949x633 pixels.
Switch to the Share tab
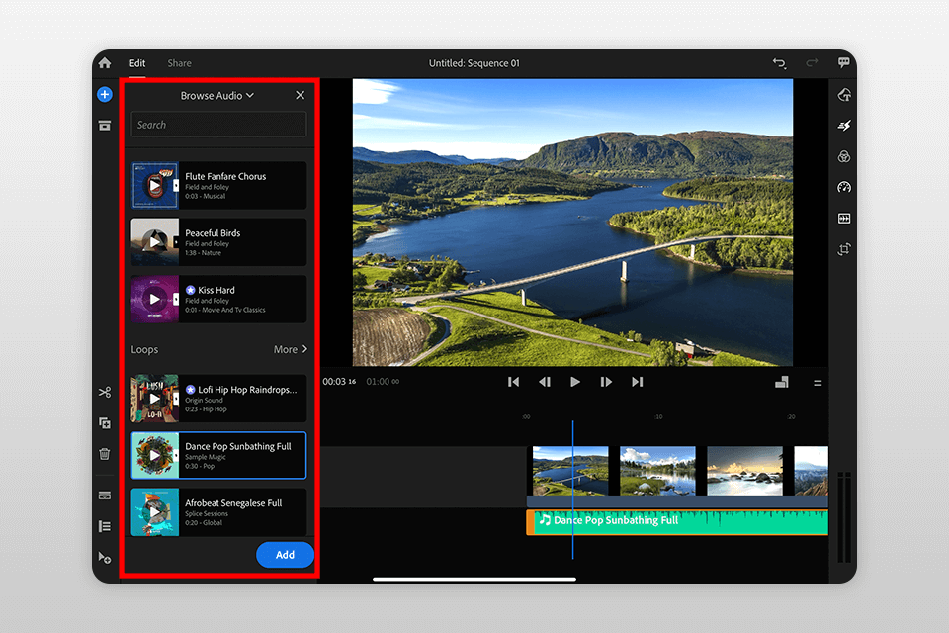point(179,63)
